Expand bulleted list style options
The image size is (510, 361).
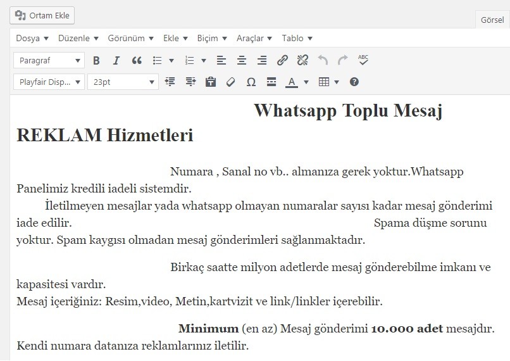171,60
